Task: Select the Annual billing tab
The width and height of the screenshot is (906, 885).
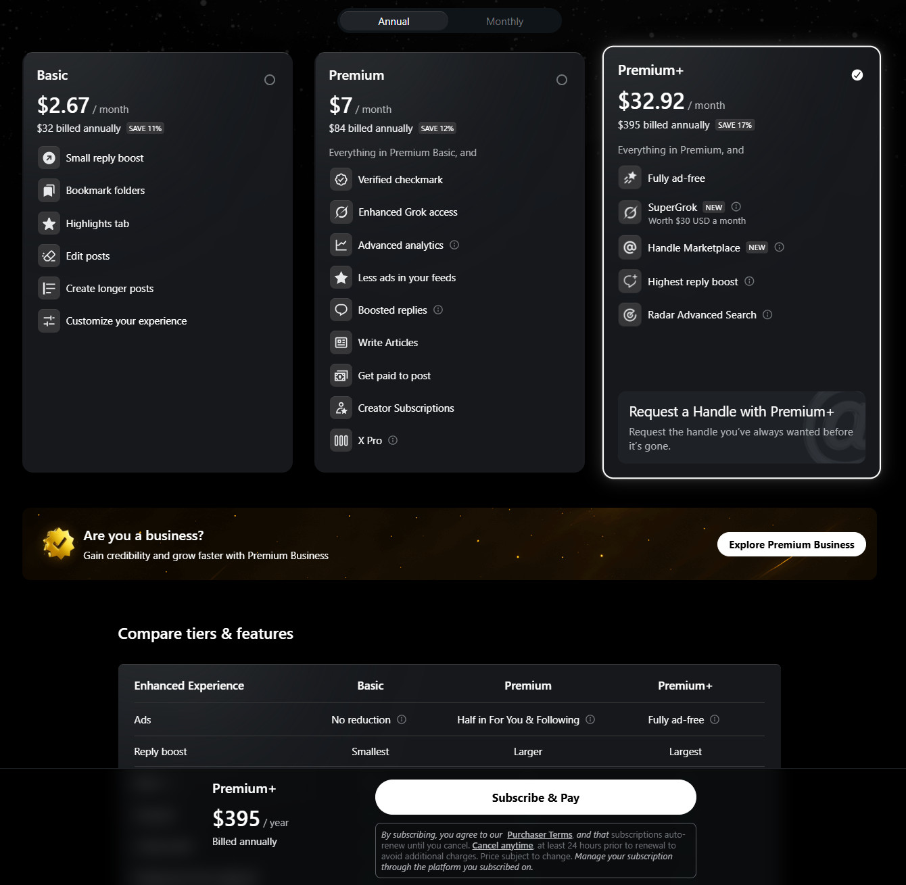Action: [394, 22]
